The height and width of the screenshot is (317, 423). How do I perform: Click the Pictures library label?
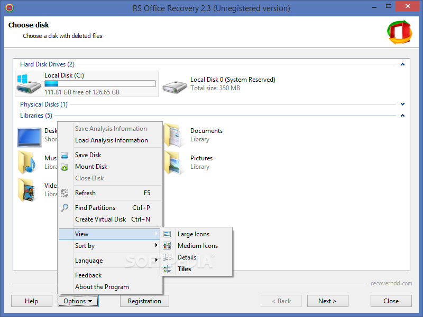(201, 158)
